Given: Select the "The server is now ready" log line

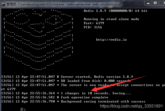Looking at the screenshot, I should tap(83, 85).
